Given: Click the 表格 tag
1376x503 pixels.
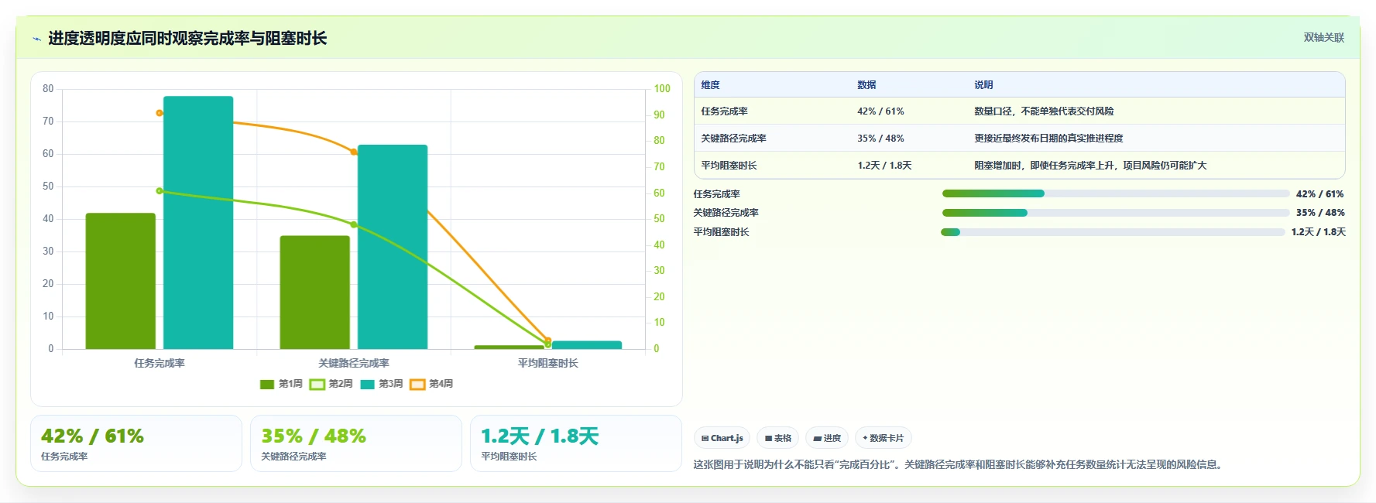Looking at the screenshot, I should (778, 438).
